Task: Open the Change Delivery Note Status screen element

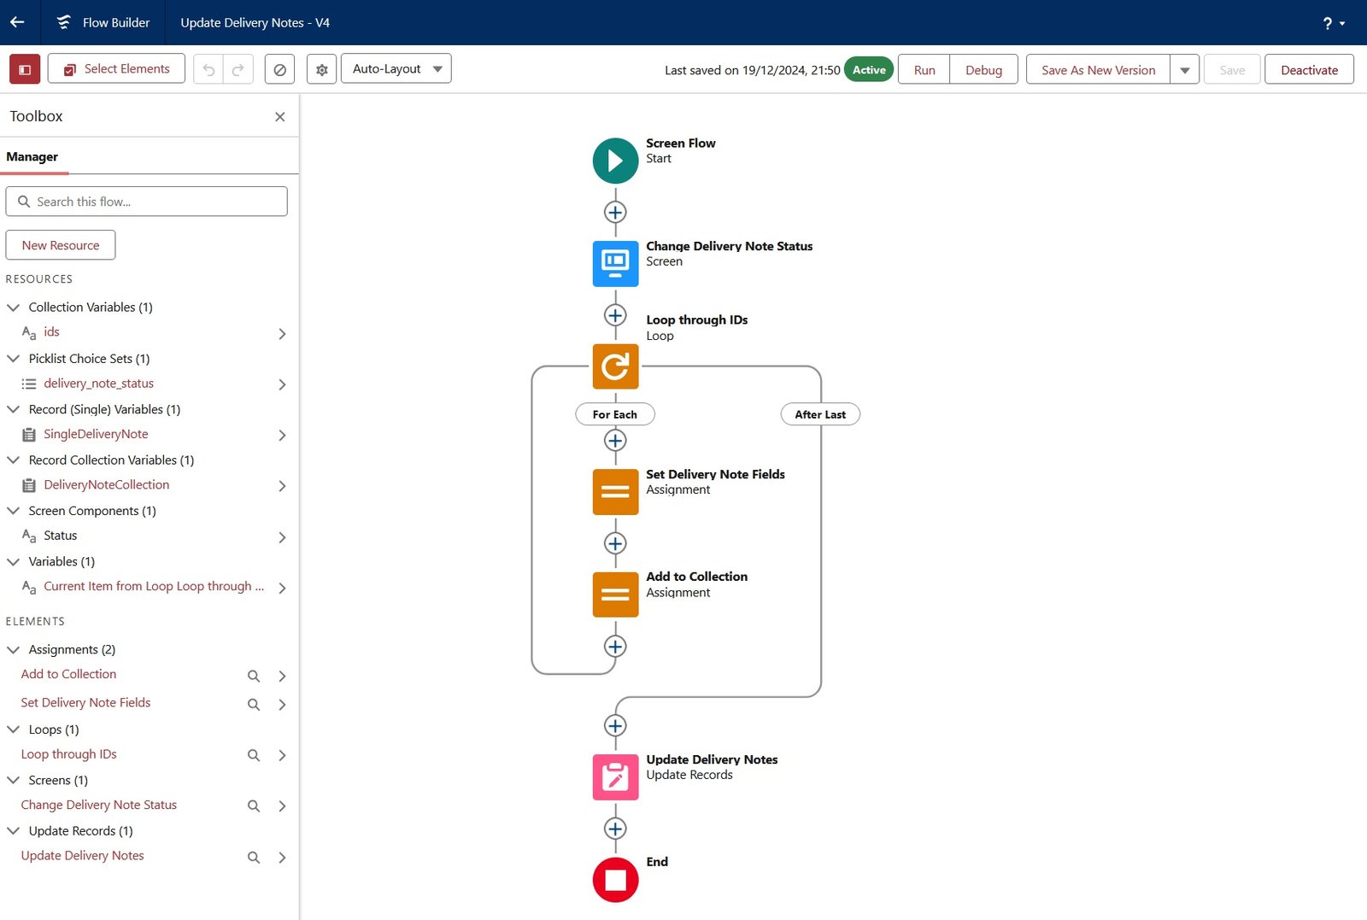Action: tap(614, 263)
